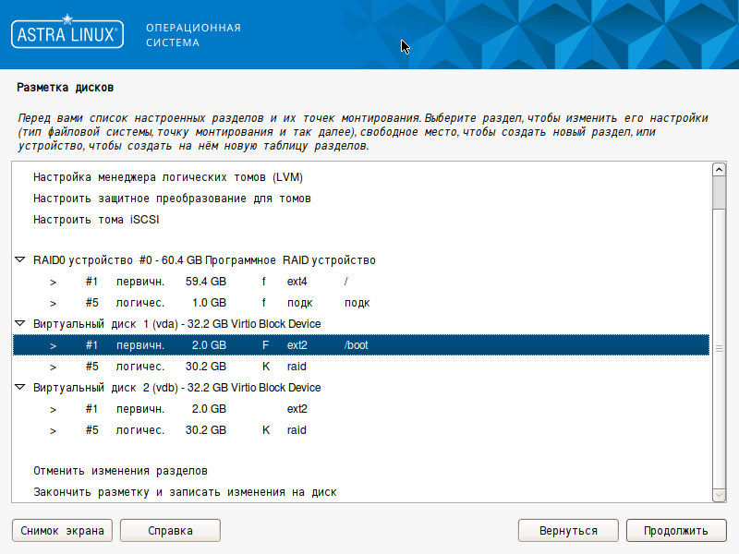Open Настройка менеджера логических томов (LVM)
The width and height of the screenshot is (739, 554).
click(168, 177)
